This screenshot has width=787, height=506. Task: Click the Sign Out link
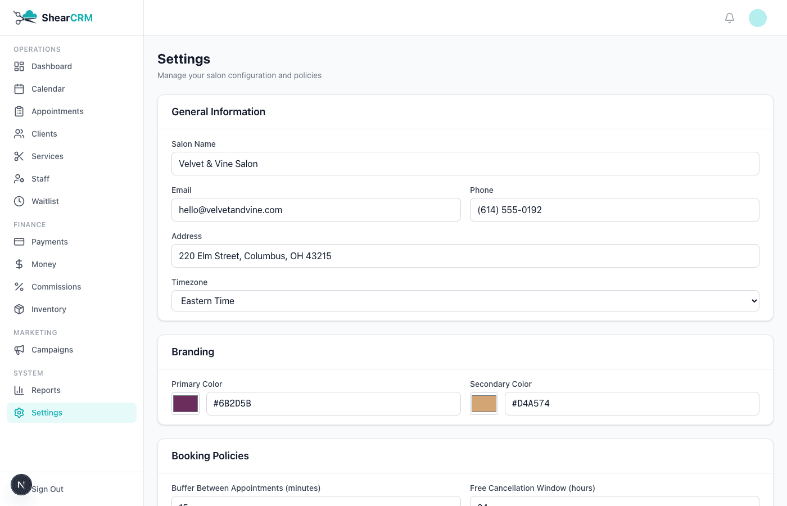pos(48,489)
